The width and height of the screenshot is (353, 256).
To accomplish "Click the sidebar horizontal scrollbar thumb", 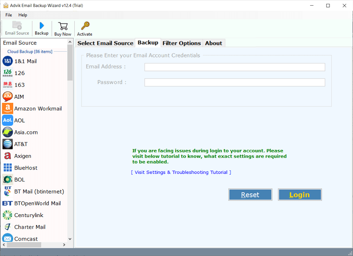I will tap(24, 245).
